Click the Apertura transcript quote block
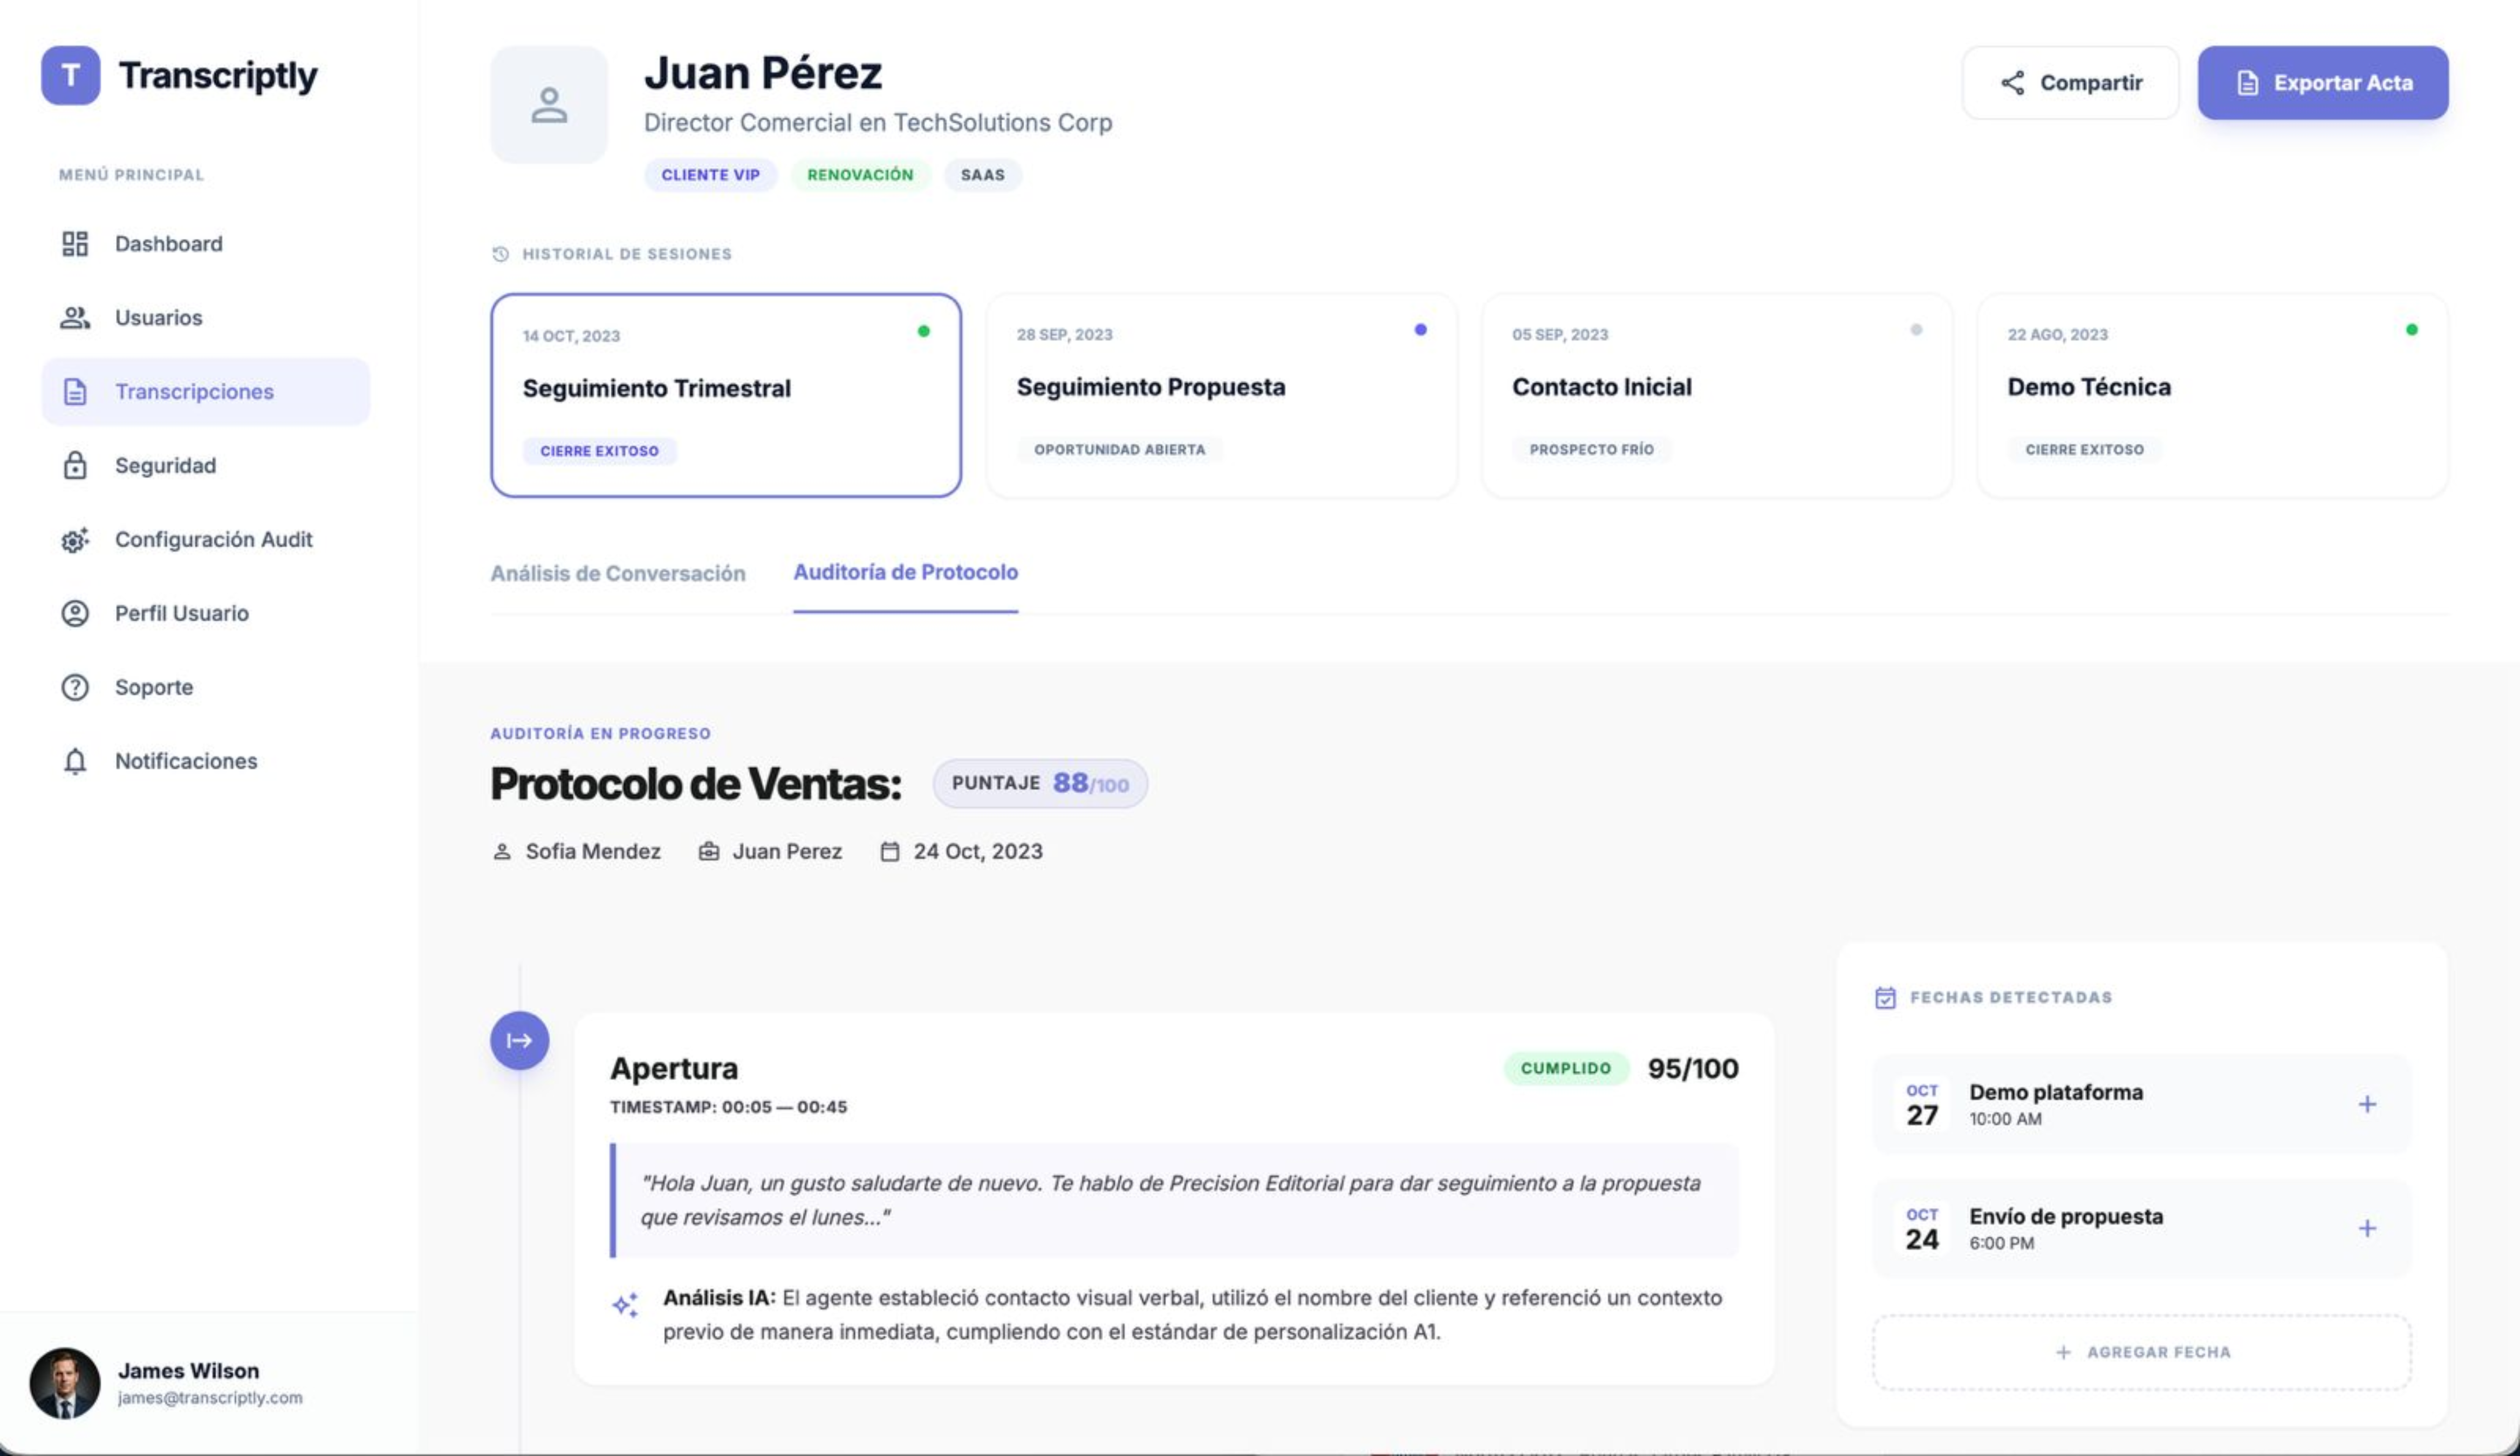2520x1456 pixels. [1174, 1200]
